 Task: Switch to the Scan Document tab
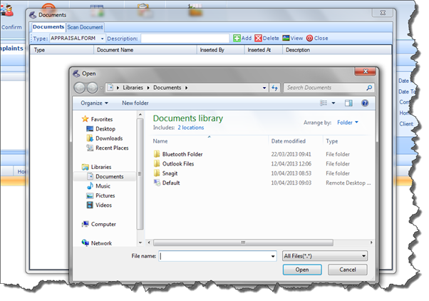(85, 27)
